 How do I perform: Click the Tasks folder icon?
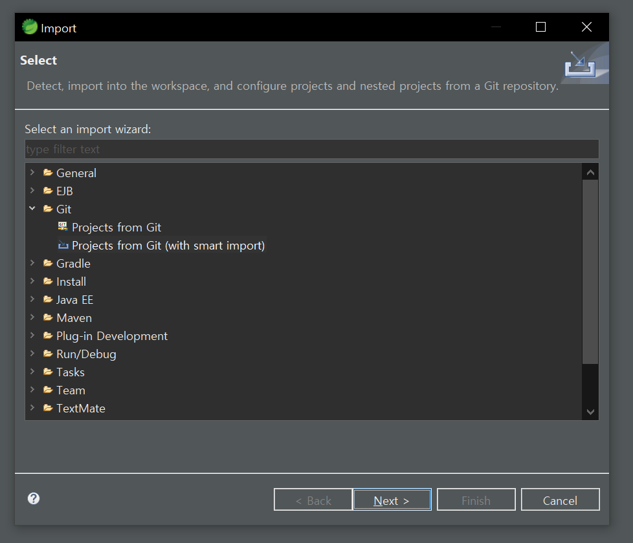pyautogui.click(x=48, y=372)
